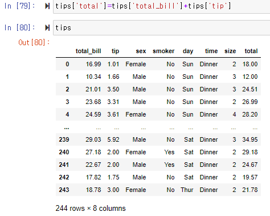Select tip value 3.61
This screenshot has width=270, height=216.
(x=113, y=114)
